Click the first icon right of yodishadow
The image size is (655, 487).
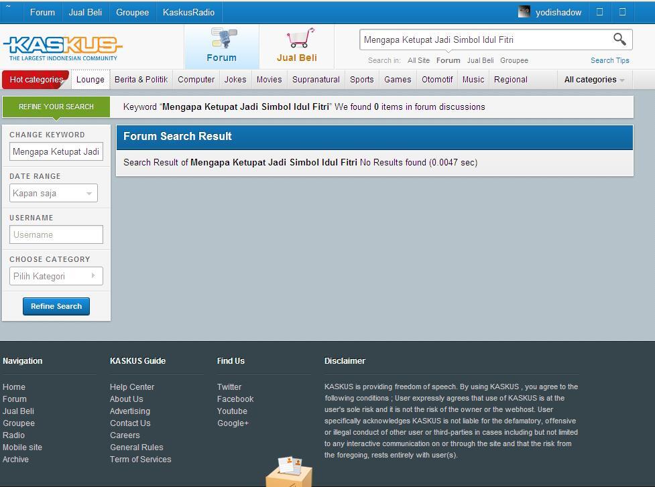tap(599, 11)
